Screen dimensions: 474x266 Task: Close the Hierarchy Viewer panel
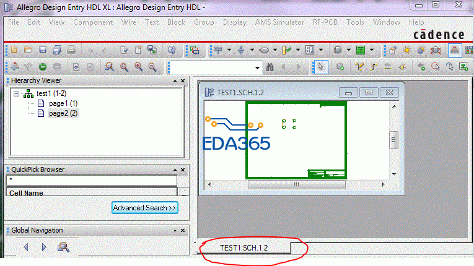[183, 81]
